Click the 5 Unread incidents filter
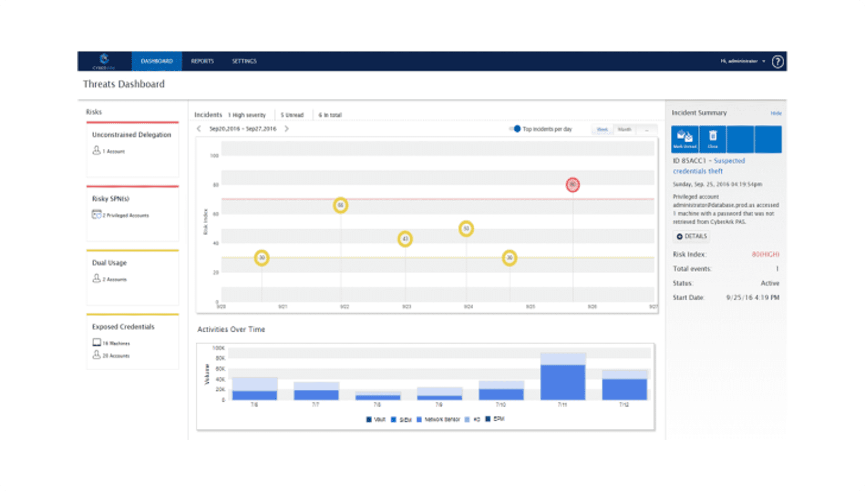The height and width of the screenshot is (491, 865). (292, 115)
